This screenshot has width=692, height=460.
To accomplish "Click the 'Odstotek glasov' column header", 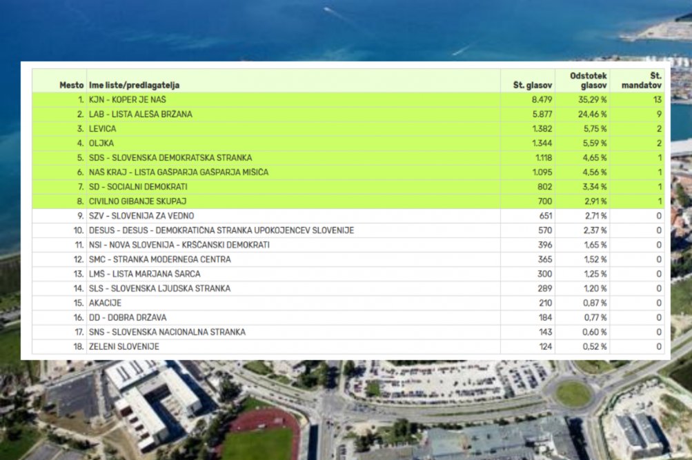I will coord(589,81).
